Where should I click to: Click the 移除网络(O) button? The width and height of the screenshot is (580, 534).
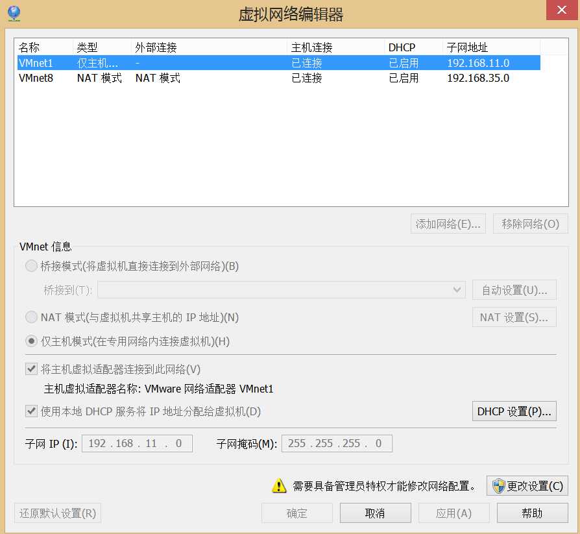point(530,223)
